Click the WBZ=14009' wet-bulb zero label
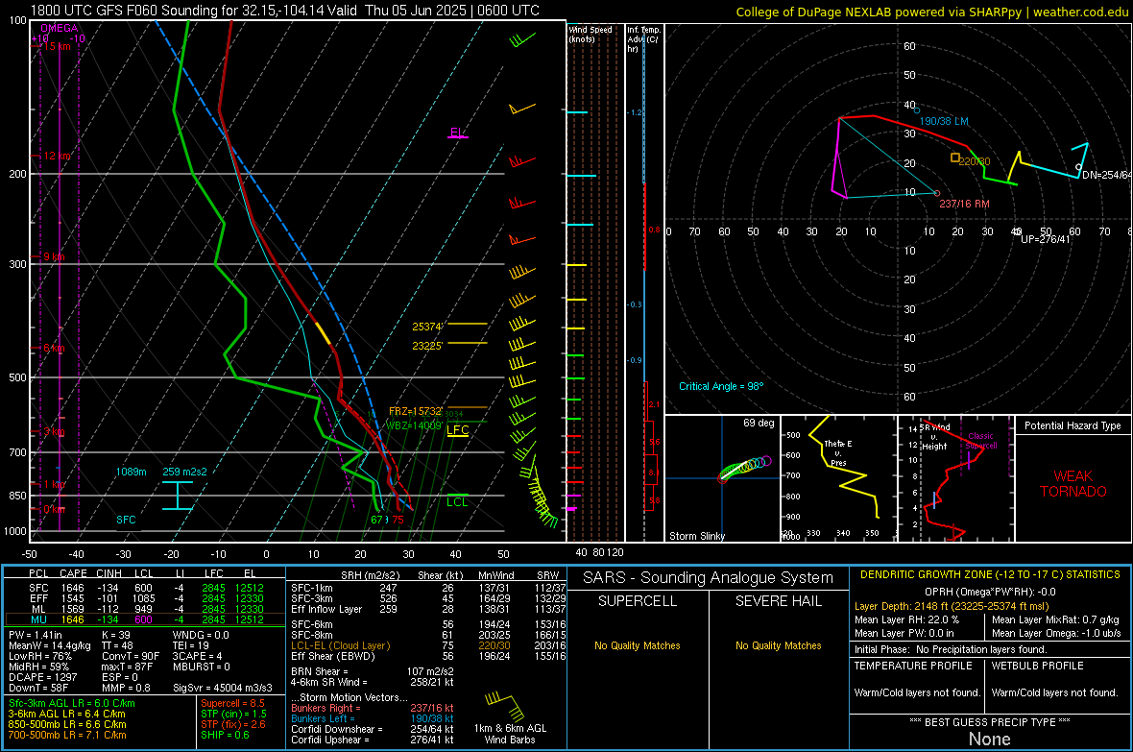The width and height of the screenshot is (1133, 752). [413, 425]
